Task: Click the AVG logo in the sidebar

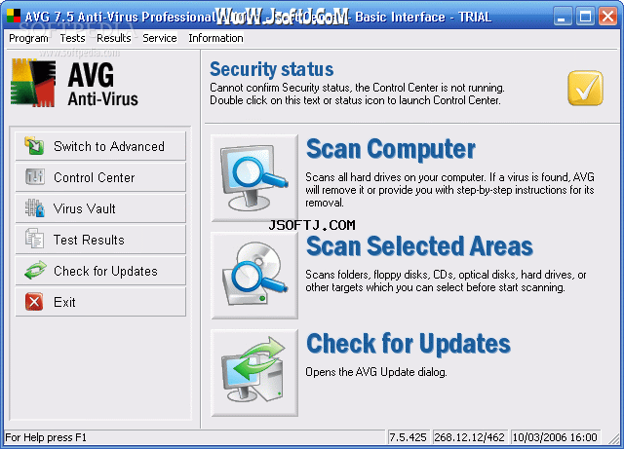Action: tap(33, 83)
